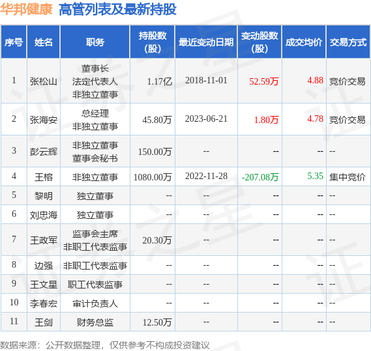Viewport: 371px width, 351px height.
Task: Select the 交易方式 column header
Action: tap(348, 42)
